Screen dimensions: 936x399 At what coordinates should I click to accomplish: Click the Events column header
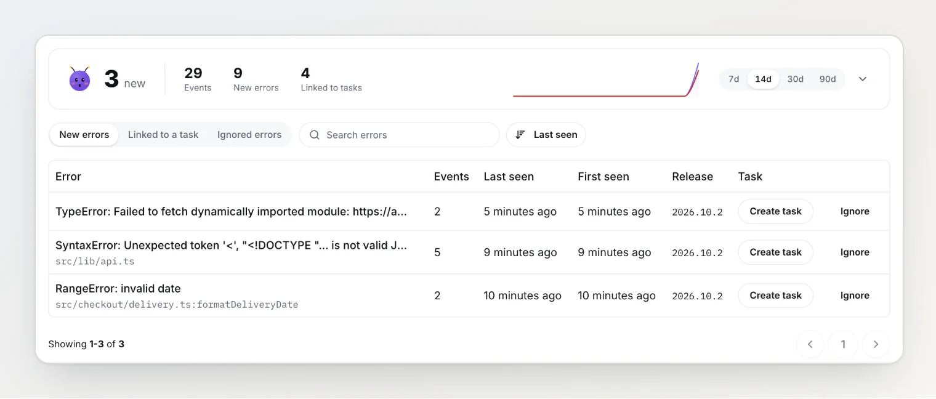pyautogui.click(x=451, y=177)
